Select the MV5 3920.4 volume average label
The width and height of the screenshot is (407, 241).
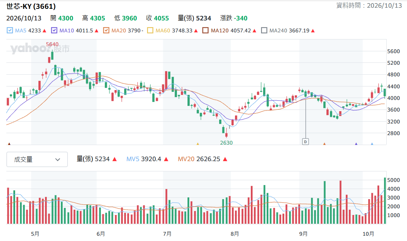[144, 159]
